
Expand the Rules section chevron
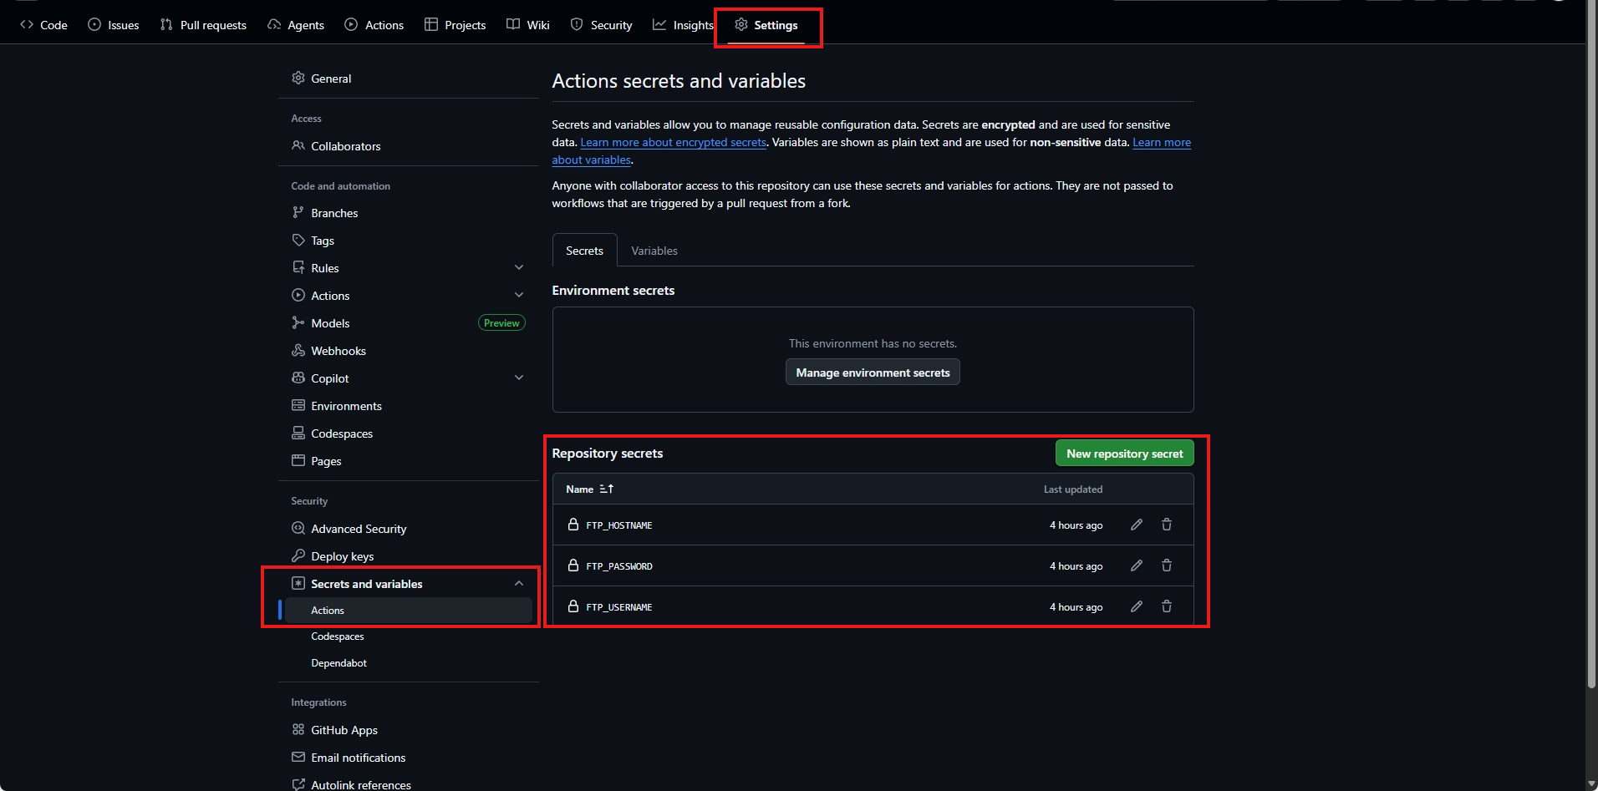pyautogui.click(x=519, y=267)
